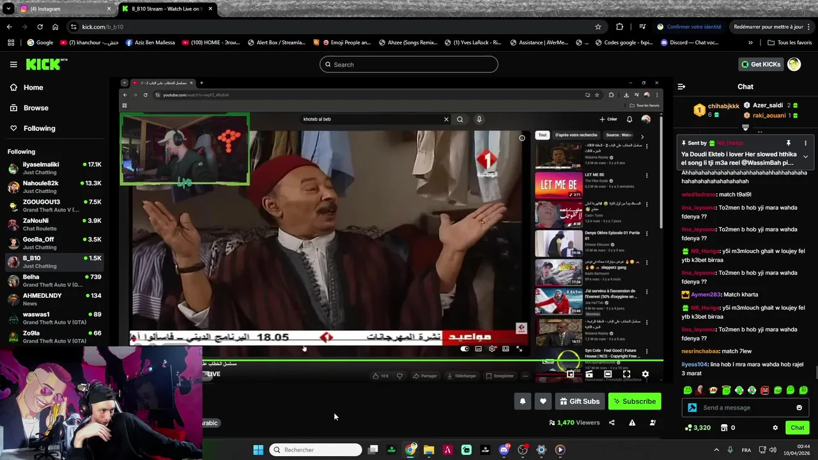818x460 pixels.
Task: Show hidden system tray icons chevron
Action: (x=716, y=450)
